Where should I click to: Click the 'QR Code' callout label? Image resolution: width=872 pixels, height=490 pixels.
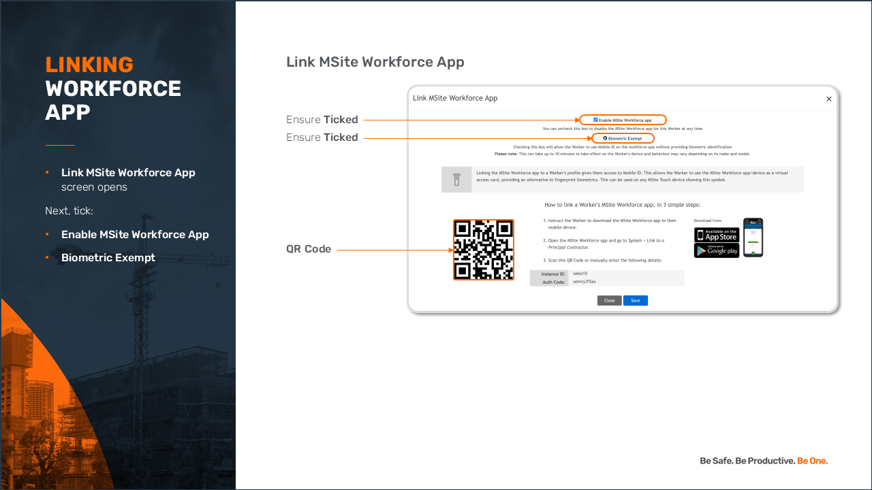[x=309, y=249]
